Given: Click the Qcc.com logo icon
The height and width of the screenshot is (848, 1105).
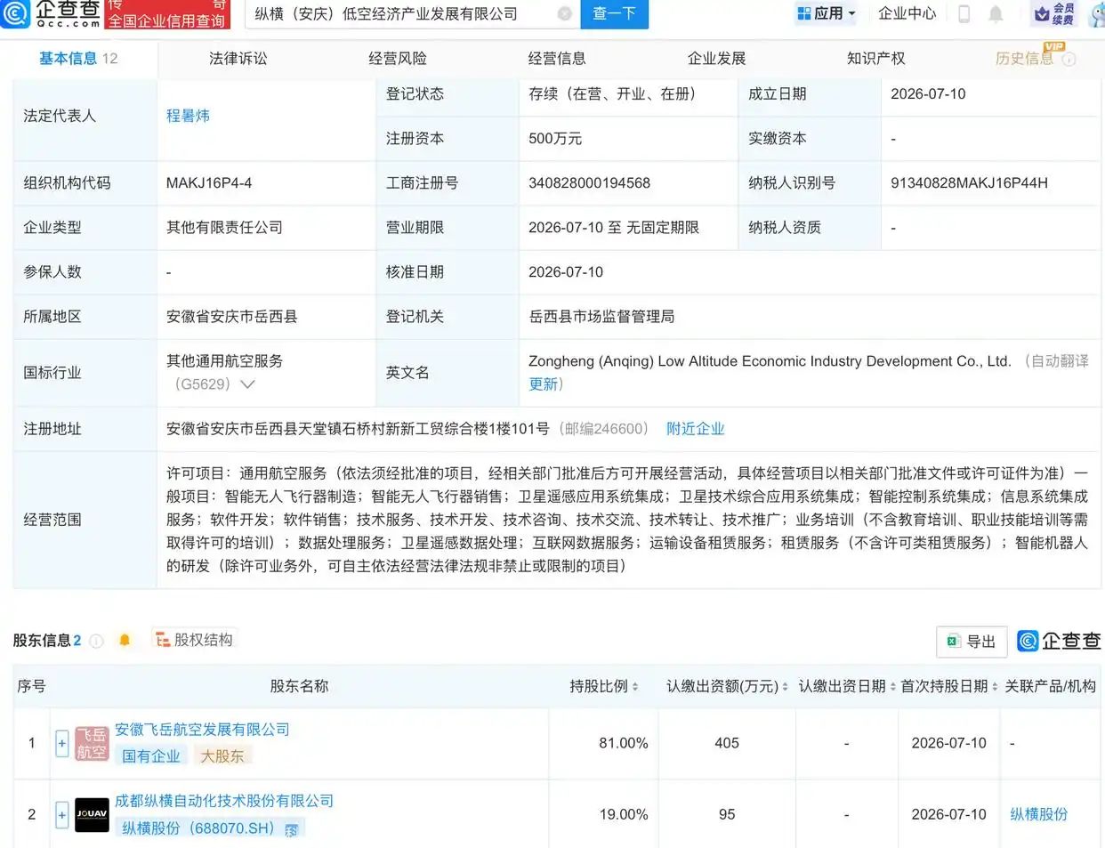Looking at the screenshot, I should point(15,12).
